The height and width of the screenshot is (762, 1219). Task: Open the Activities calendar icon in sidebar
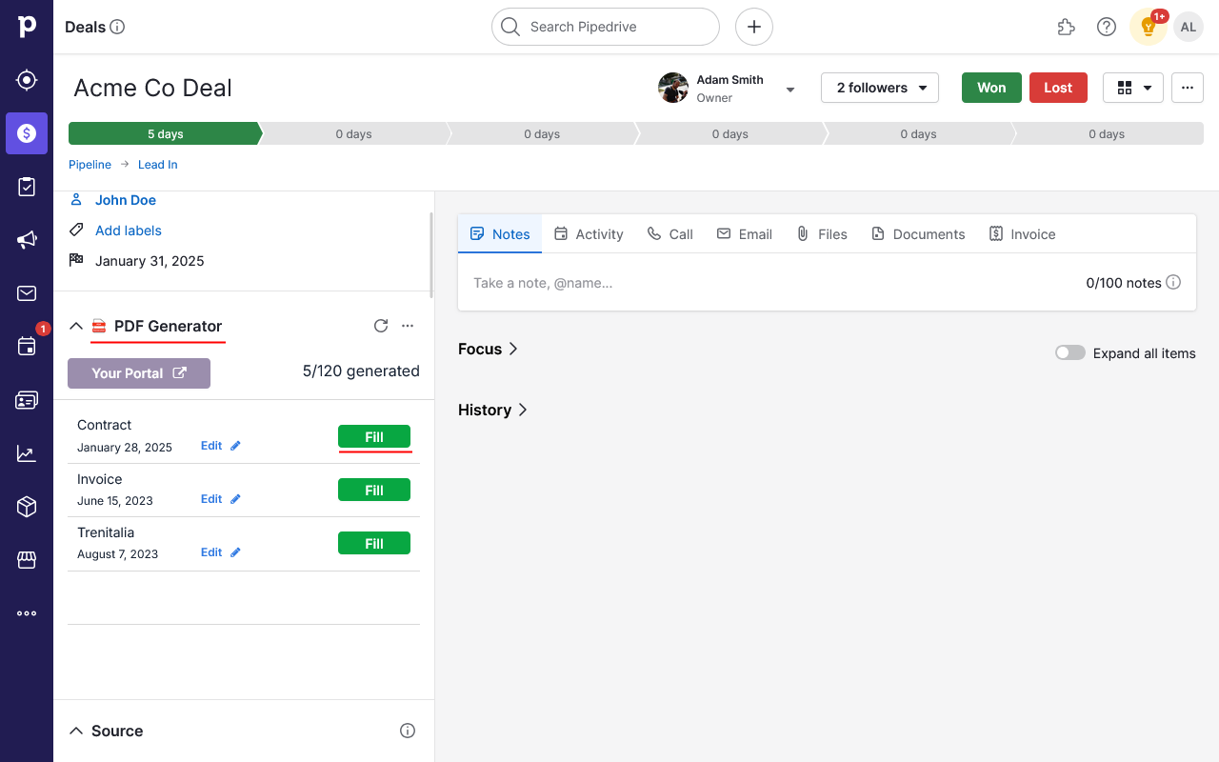(x=27, y=347)
